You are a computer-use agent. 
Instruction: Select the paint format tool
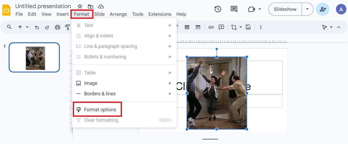[x=68, y=27]
